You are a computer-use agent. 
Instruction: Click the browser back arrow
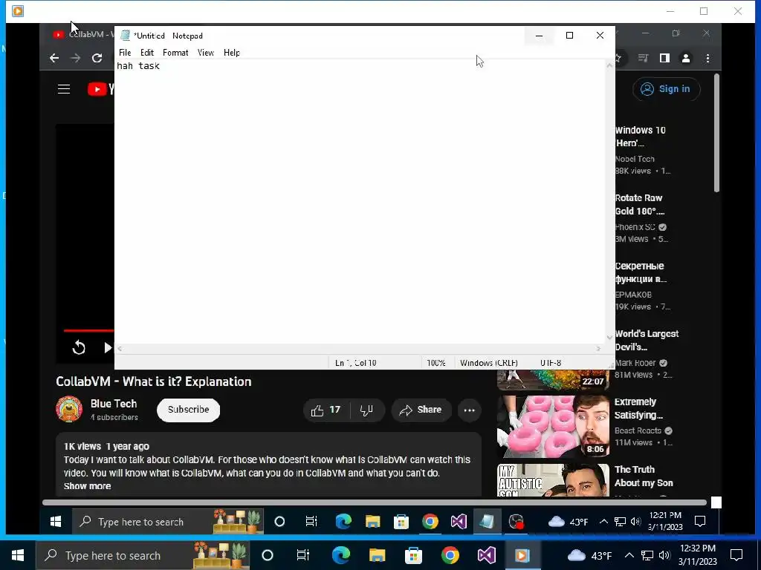point(54,58)
